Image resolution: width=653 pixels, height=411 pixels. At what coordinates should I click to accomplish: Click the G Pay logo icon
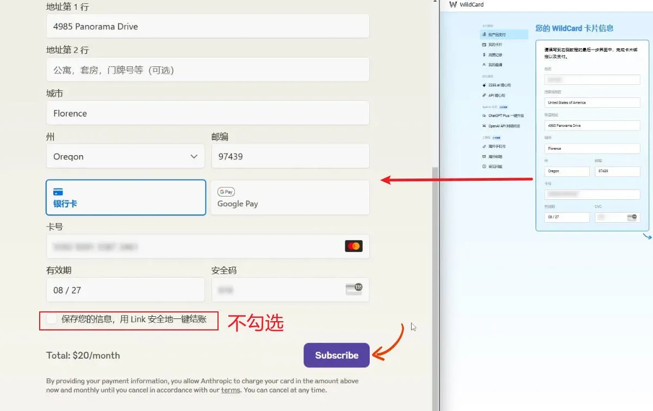click(226, 192)
